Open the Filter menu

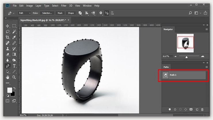(x=64, y=5)
